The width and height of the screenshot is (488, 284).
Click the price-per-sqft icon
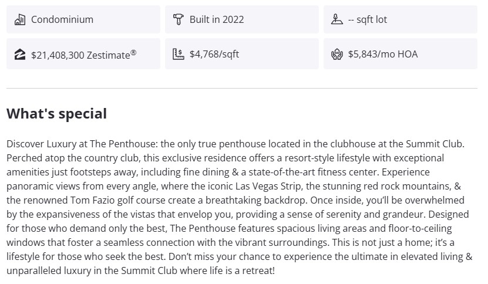[179, 55]
